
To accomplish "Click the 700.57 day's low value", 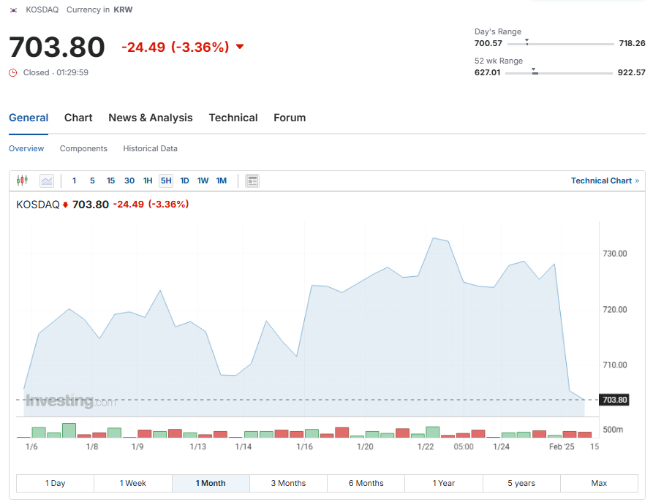I will 488,43.
